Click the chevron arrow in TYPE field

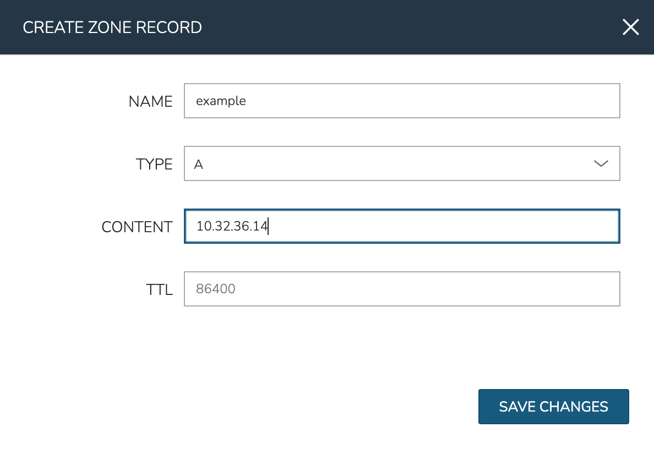pos(601,163)
